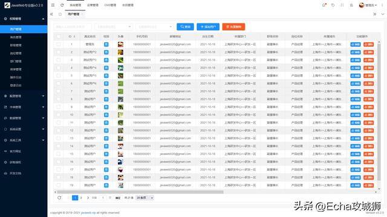This screenshot has height=217, width=387.
Task: Toggle the sidebar collapse hamburger icon
Action: tap(53, 5)
